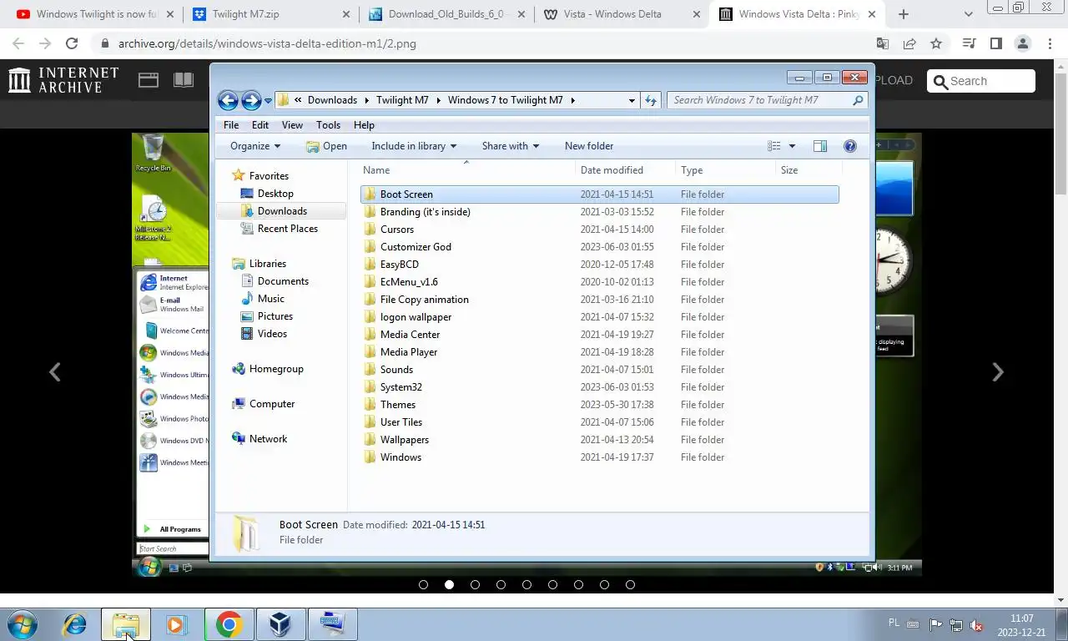Show next image with right arrow
This screenshot has width=1068, height=641.
click(997, 372)
